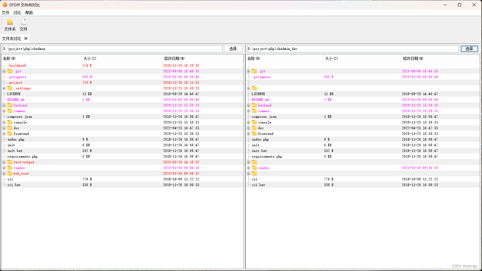
Task: Select requirements.php in right pane
Action: pos(267,156)
